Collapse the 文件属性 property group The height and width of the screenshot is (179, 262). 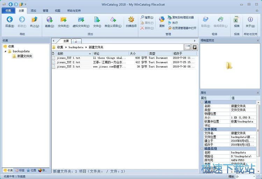tap(202, 129)
